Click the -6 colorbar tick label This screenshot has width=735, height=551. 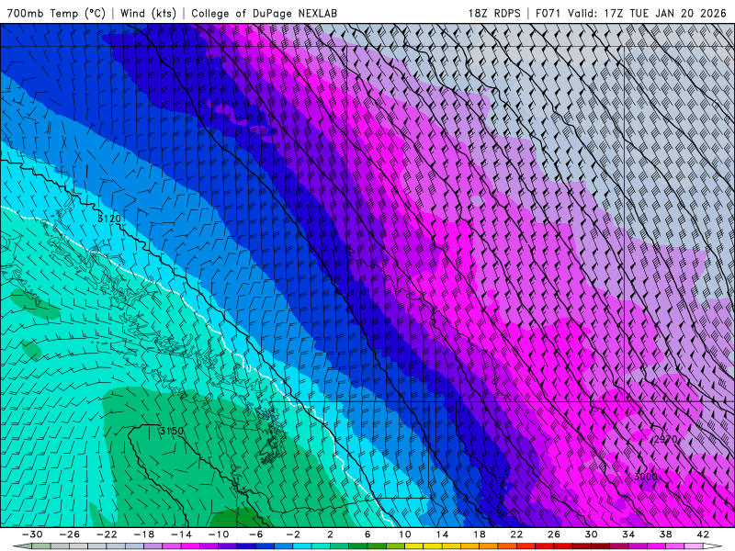[255, 534]
